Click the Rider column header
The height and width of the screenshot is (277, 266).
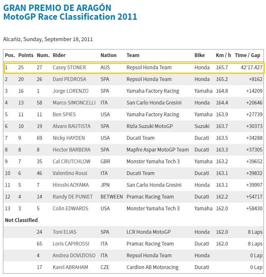(x=59, y=55)
